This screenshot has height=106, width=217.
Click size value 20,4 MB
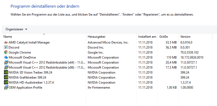click(x=171, y=62)
